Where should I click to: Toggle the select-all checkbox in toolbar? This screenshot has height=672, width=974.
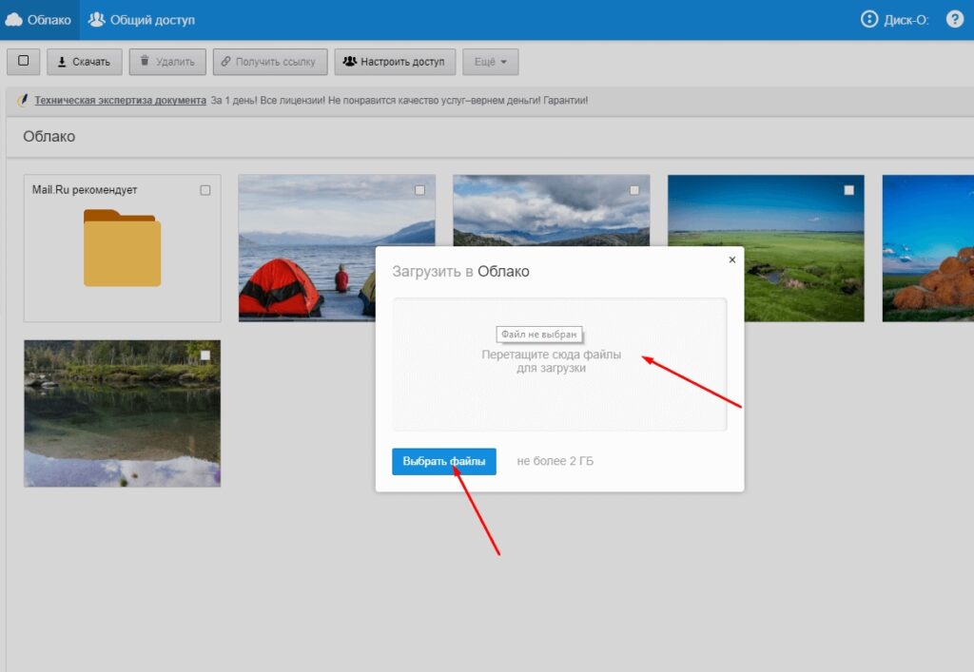point(24,61)
